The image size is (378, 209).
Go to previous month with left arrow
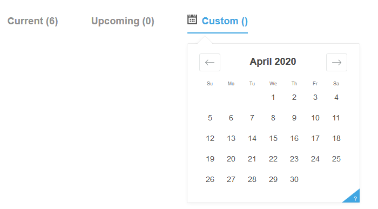click(x=210, y=63)
